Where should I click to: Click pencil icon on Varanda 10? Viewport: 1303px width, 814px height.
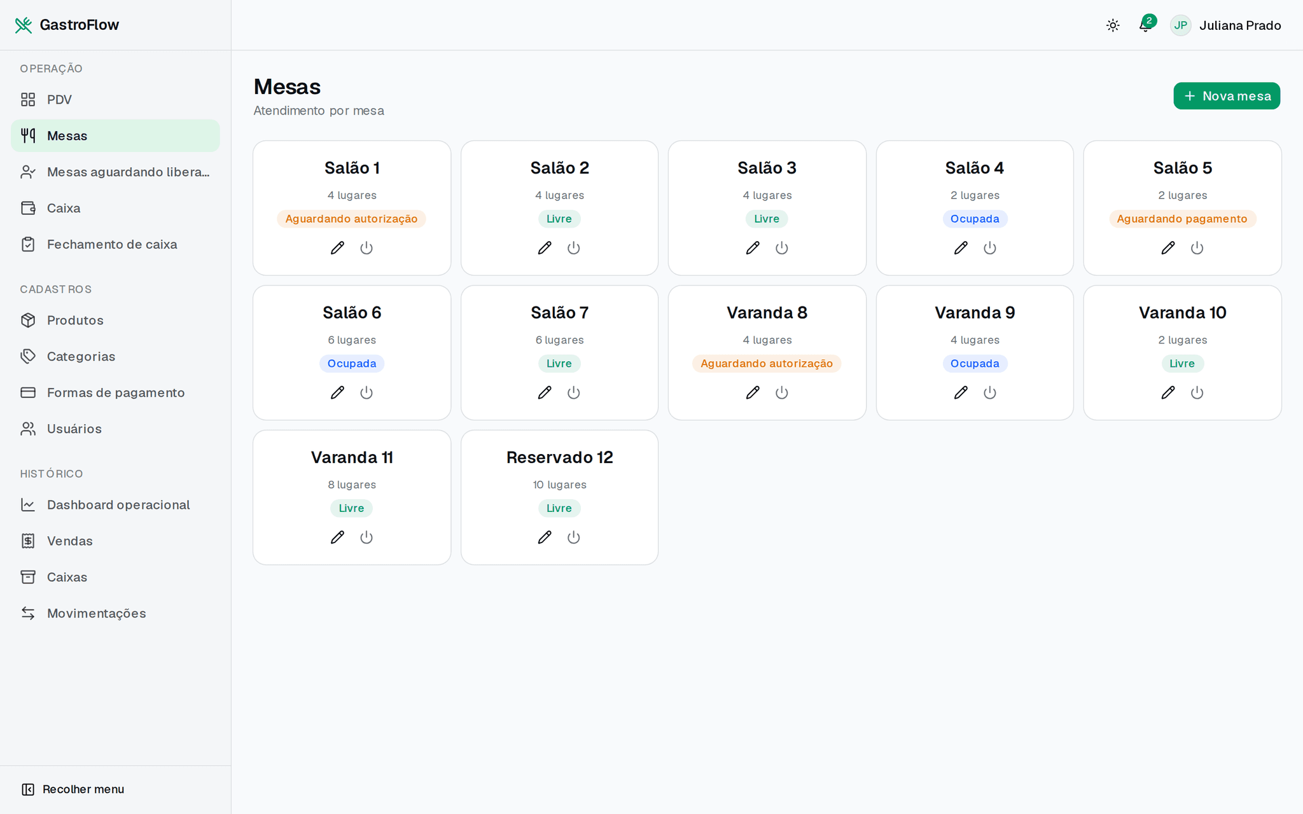pyautogui.click(x=1168, y=392)
